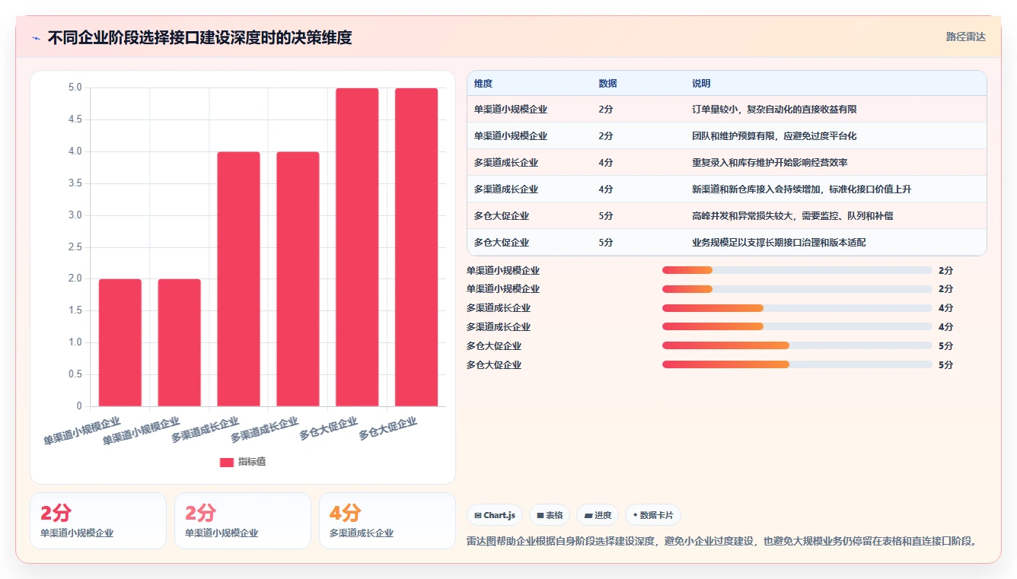Click the 2.5 y-axis label

[75, 247]
